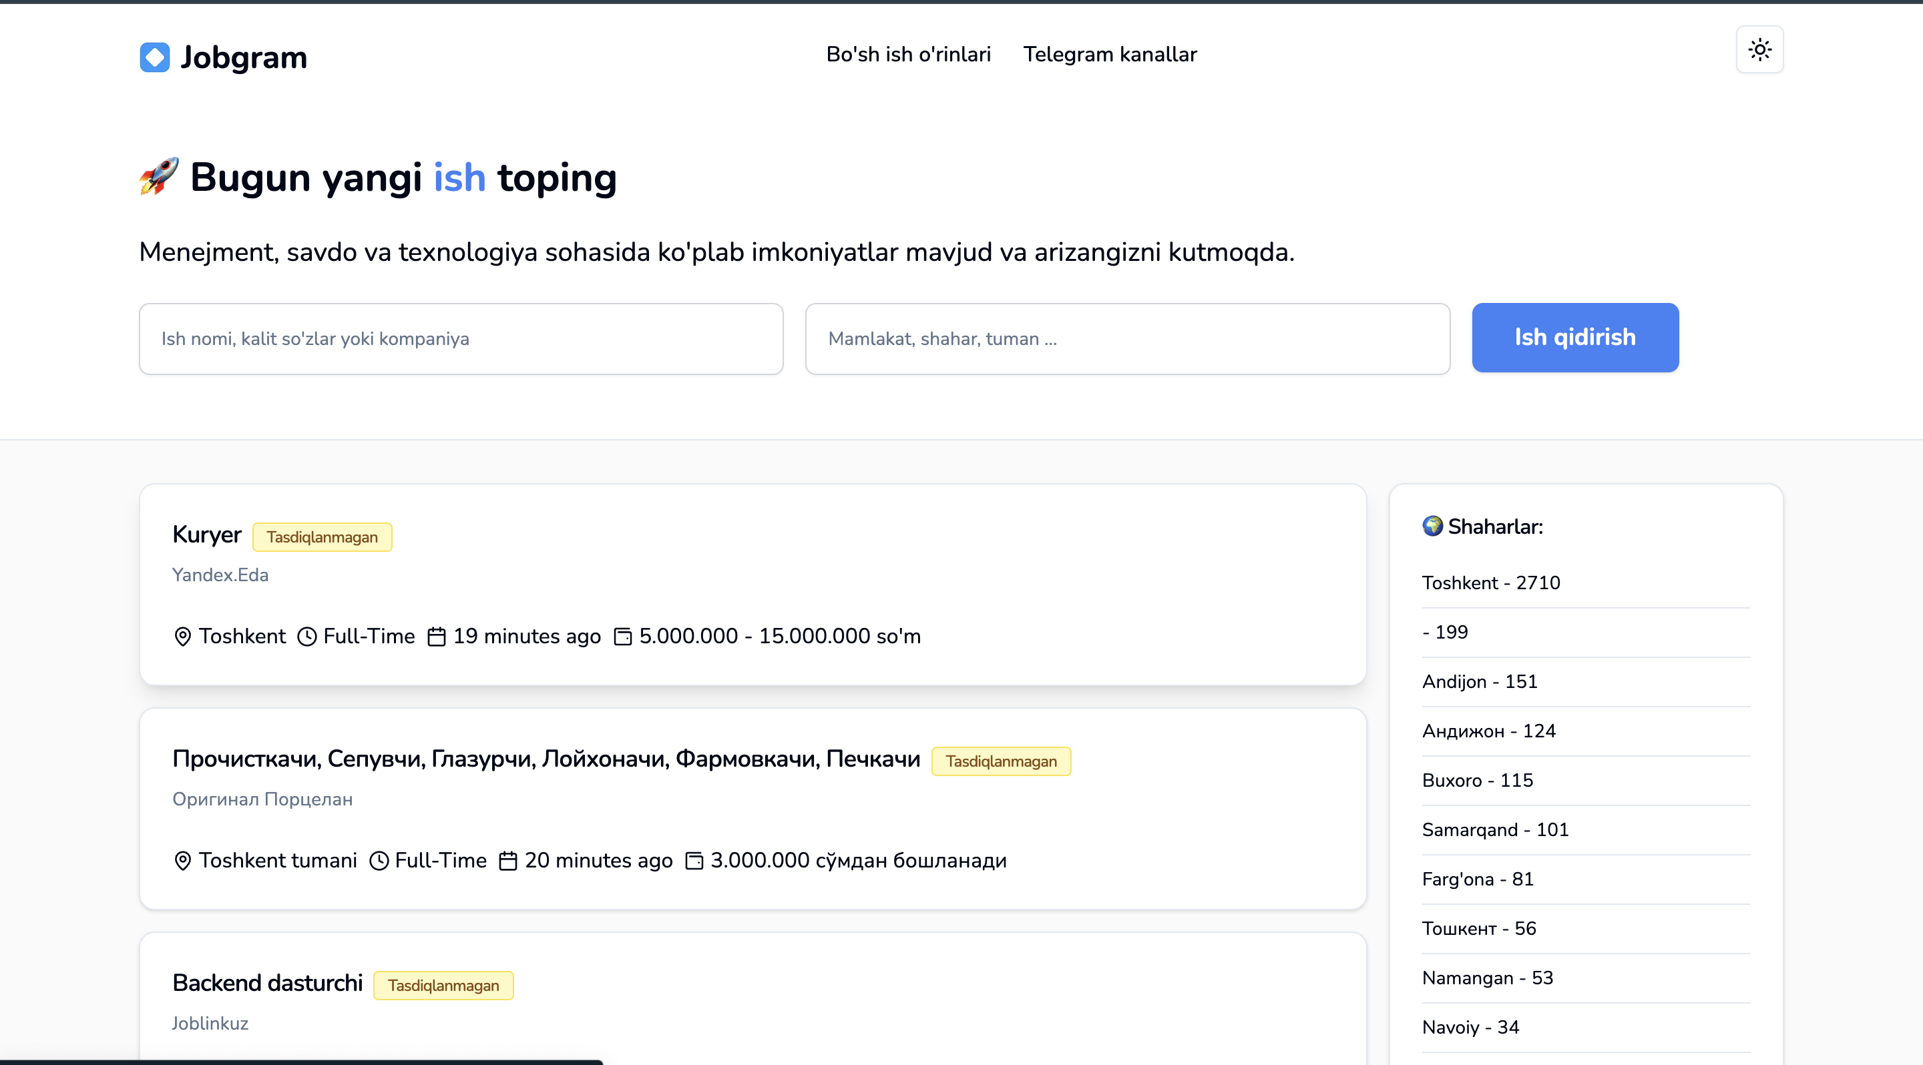Open the Telegram kanallar menu item
Viewport: 1923px width, 1065px height.
(1109, 55)
